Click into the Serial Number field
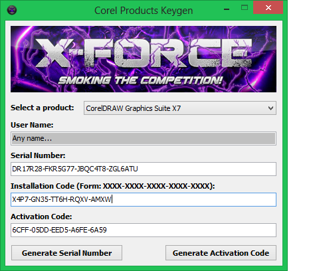This screenshot has height=271, width=311. tap(144, 169)
